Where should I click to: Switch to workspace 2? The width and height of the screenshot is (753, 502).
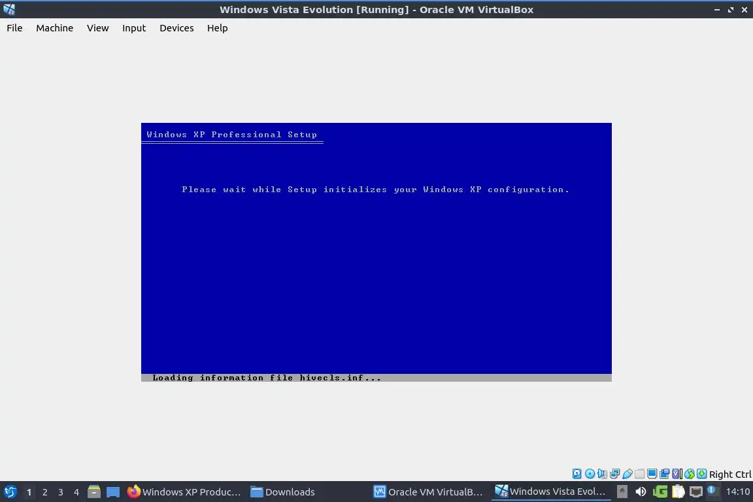[x=44, y=492]
